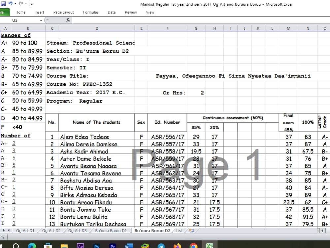Open the Data ribbon tab

click(112, 12)
